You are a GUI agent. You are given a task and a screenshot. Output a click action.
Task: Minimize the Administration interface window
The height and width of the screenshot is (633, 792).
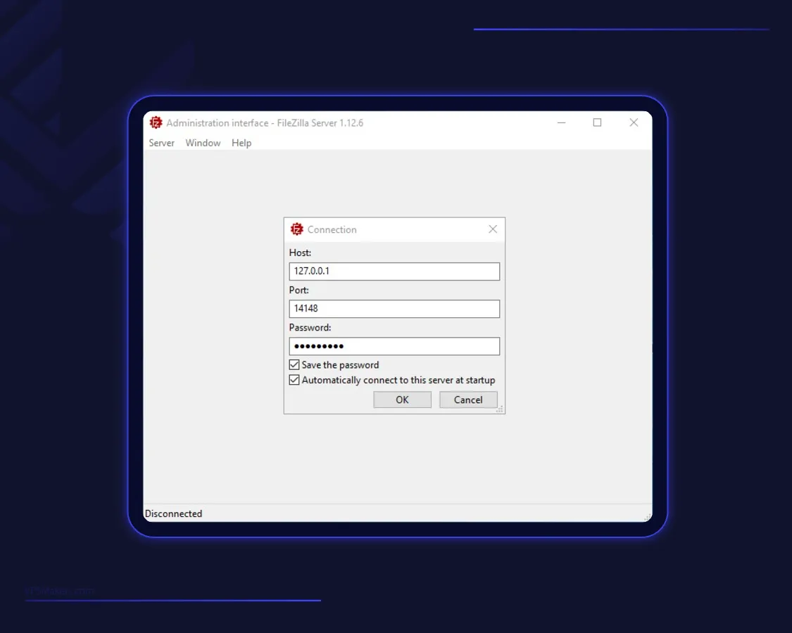561,122
